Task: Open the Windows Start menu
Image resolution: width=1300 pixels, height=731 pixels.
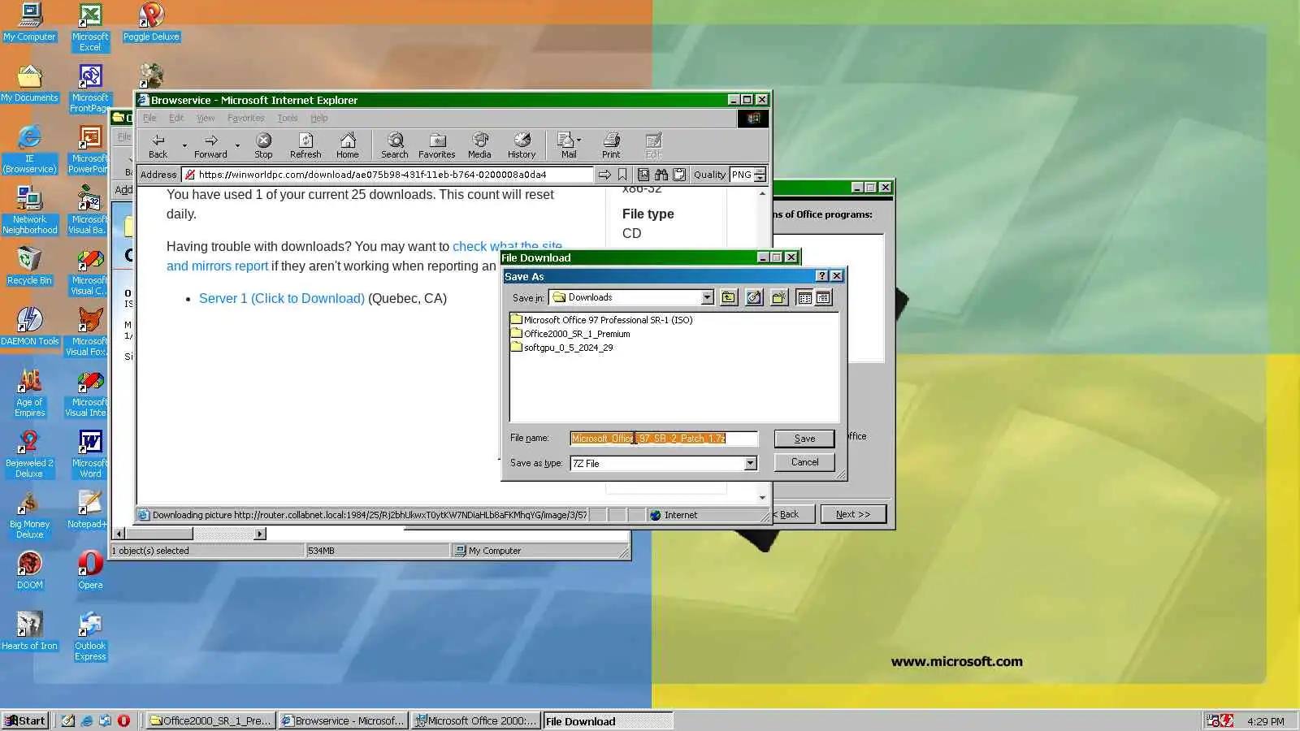Action: (x=25, y=720)
